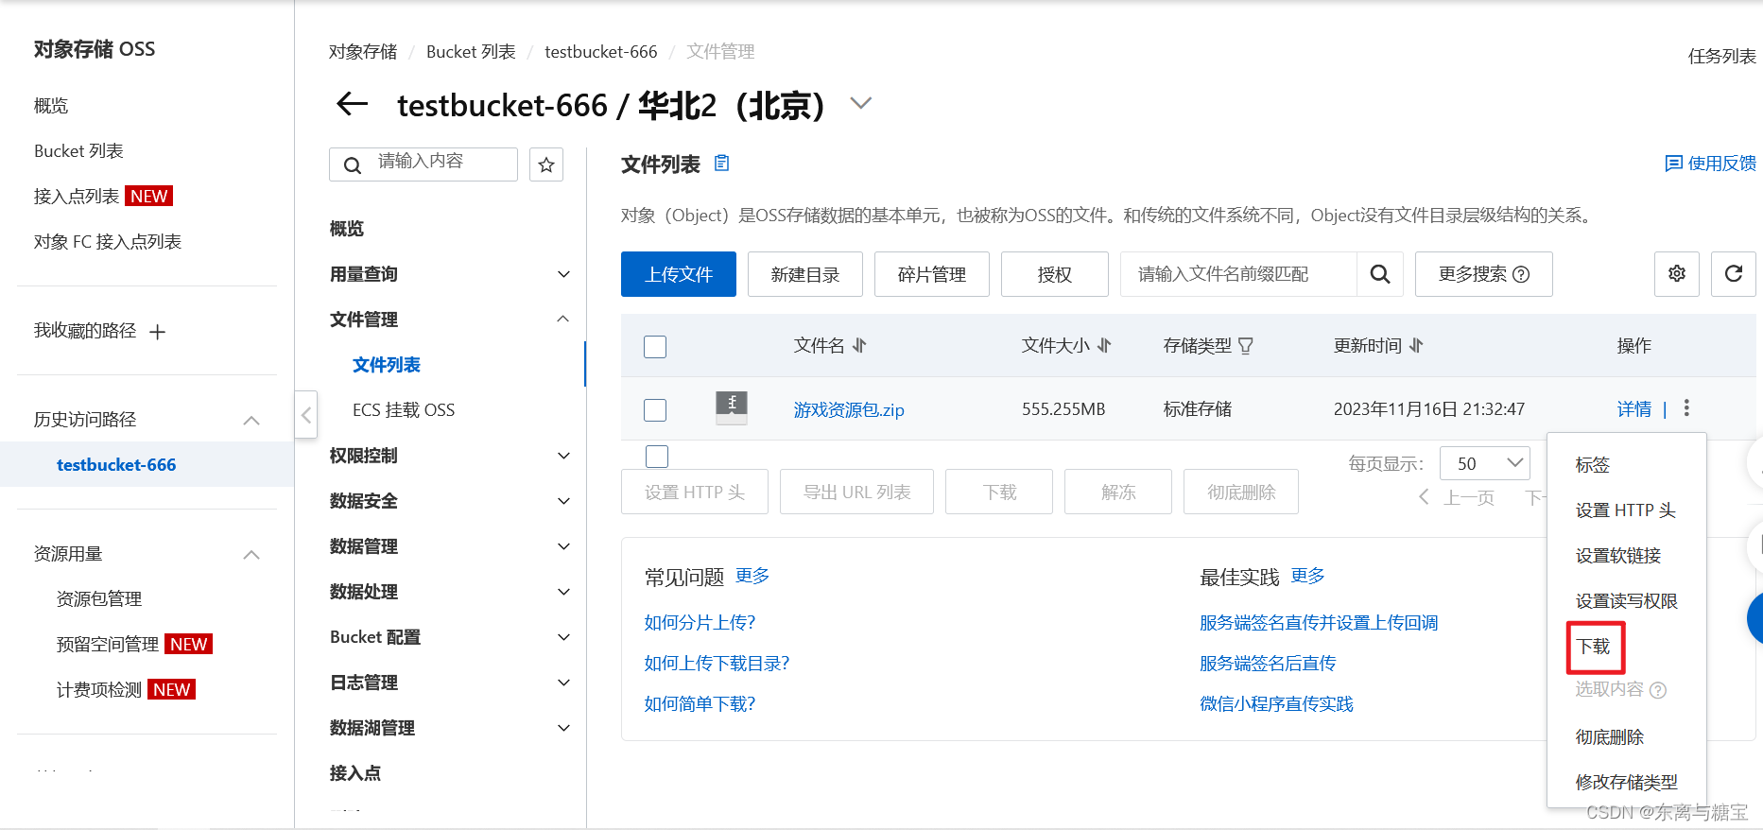
Task: Open the bucket switcher chevron beside 华北2（北京）
Action: 860,103
